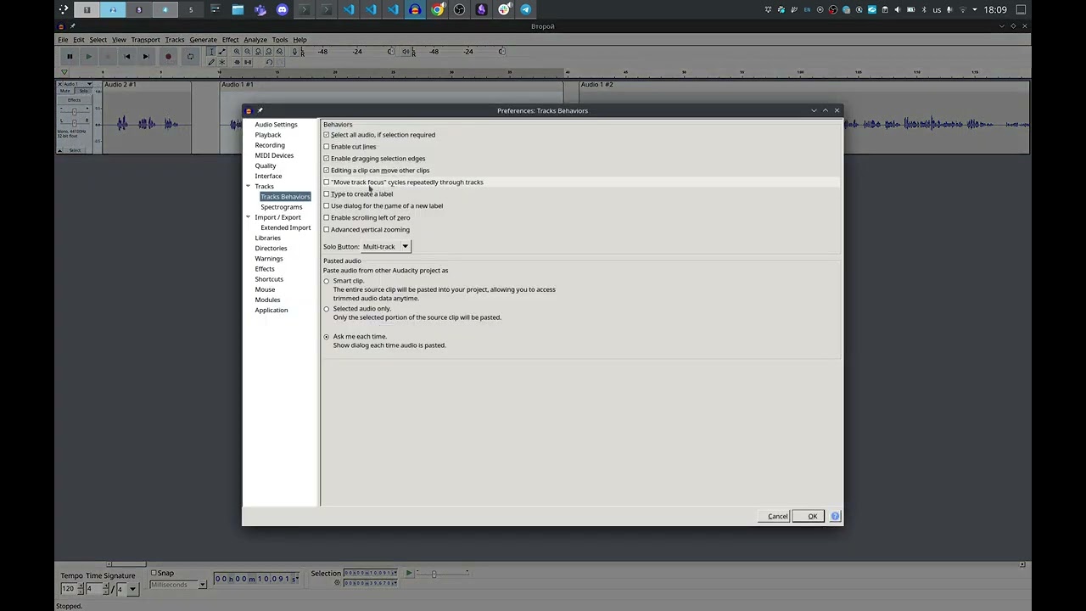The width and height of the screenshot is (1086, 611).
Task: Collapse the Tracks tree node arrow
Action: click(248, 187)
